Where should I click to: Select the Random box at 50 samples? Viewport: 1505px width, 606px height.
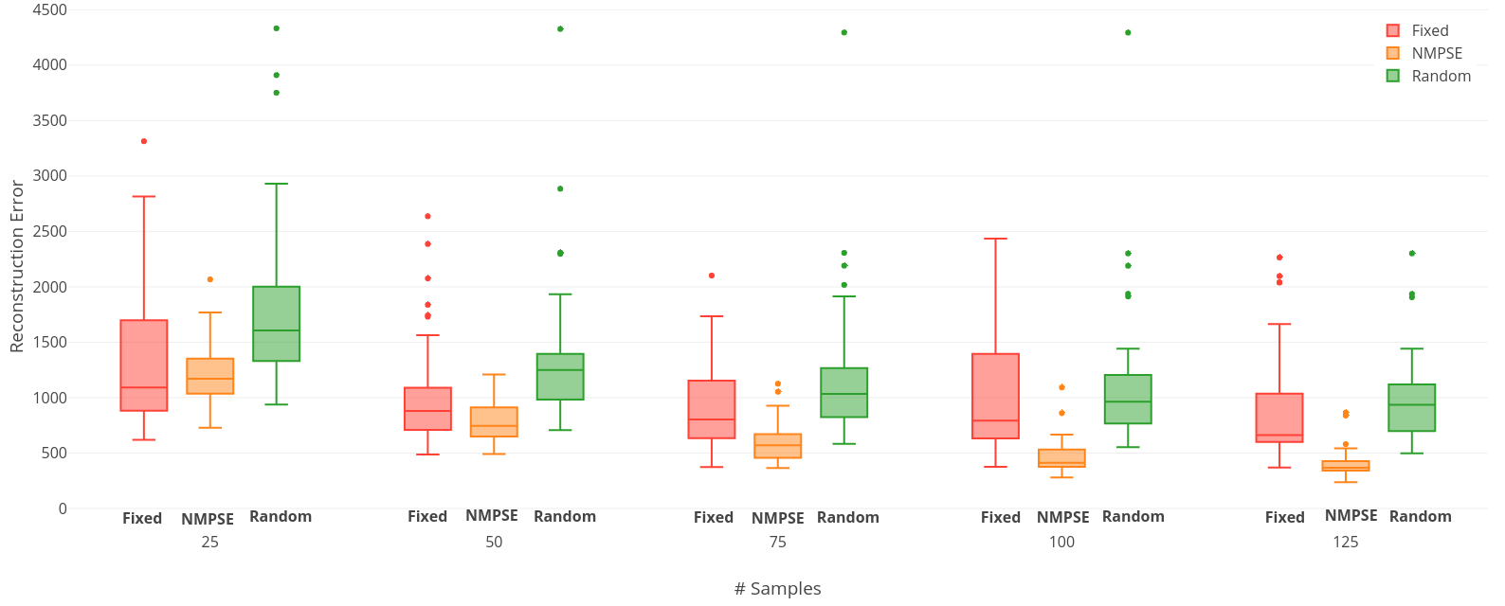(560, 377)
